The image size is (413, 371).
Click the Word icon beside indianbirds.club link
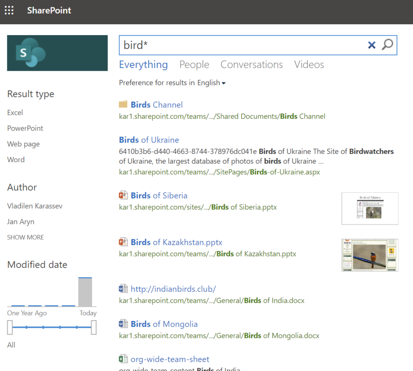coord(123,289)
